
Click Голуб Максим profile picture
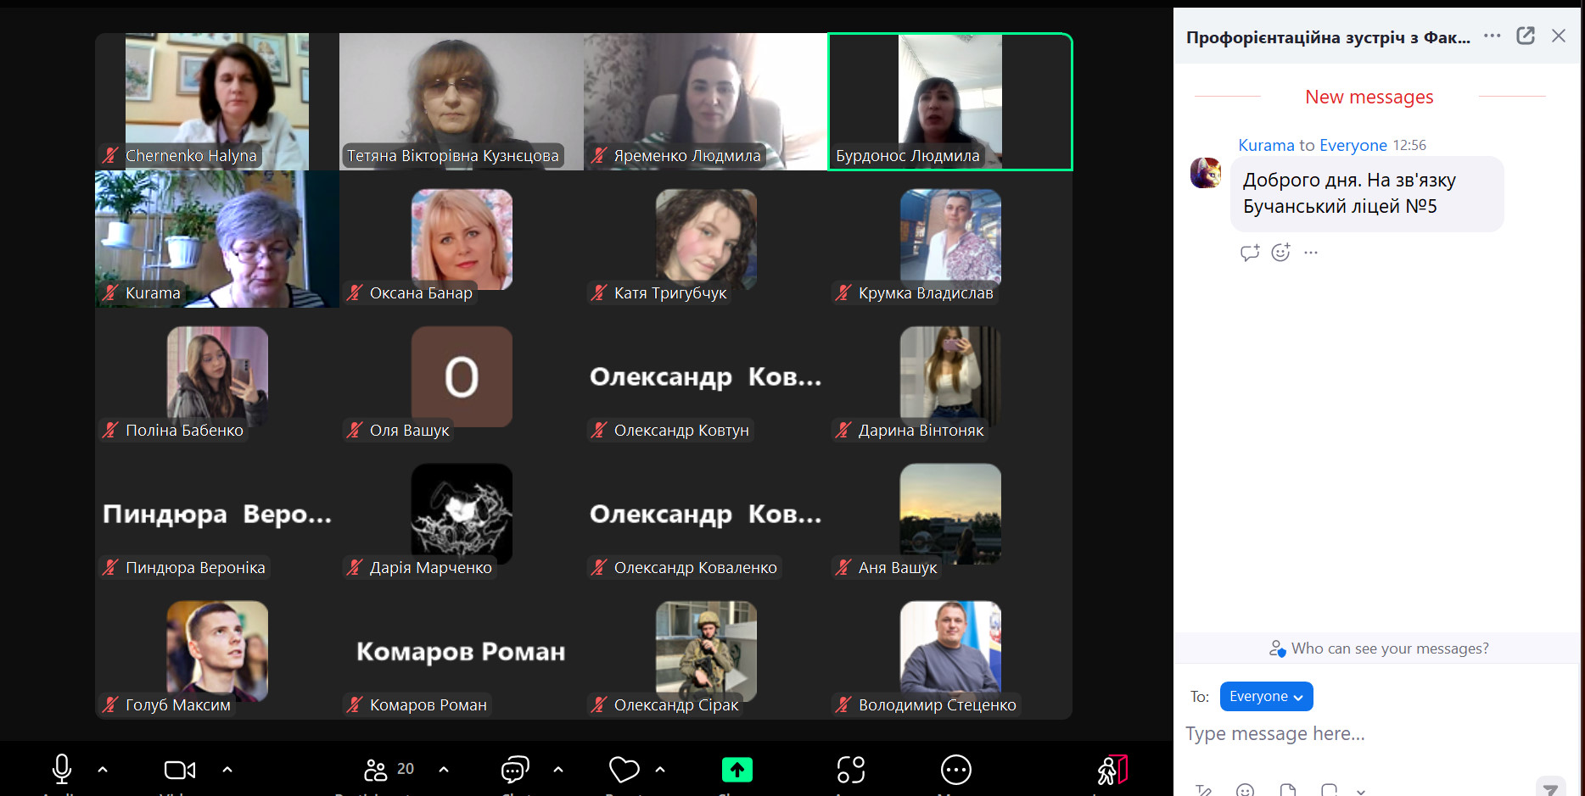click(217, 650)
